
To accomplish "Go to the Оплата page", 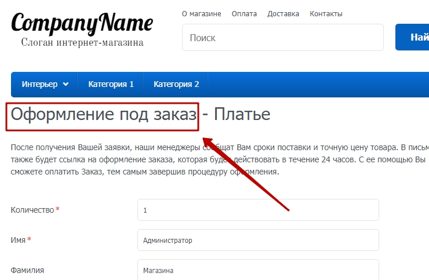I will [x=244, y=13].
